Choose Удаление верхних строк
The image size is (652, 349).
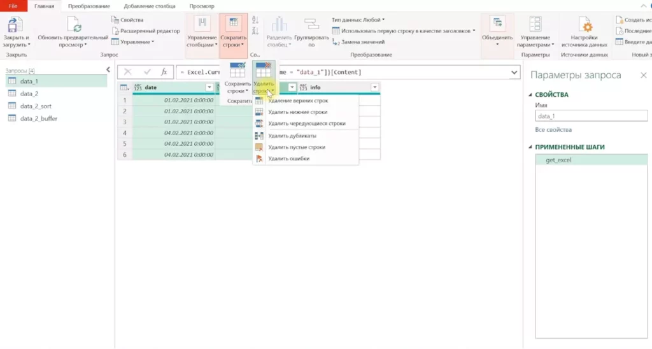coord(306,101)
